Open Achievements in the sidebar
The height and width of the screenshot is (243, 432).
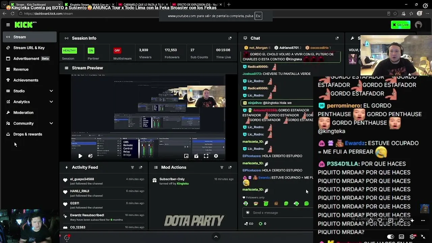(30, 80)
